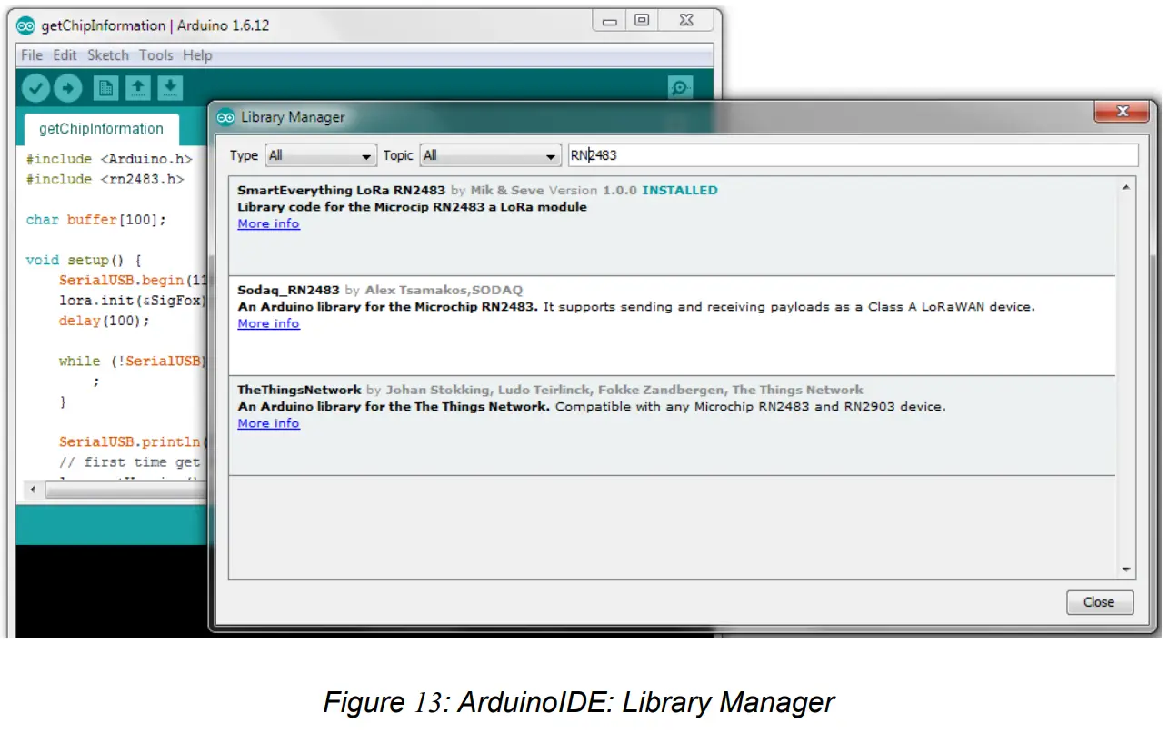Click the Library Manager title bar logo
Viewport: 1168px width, 733px height.
coord(226,117)
